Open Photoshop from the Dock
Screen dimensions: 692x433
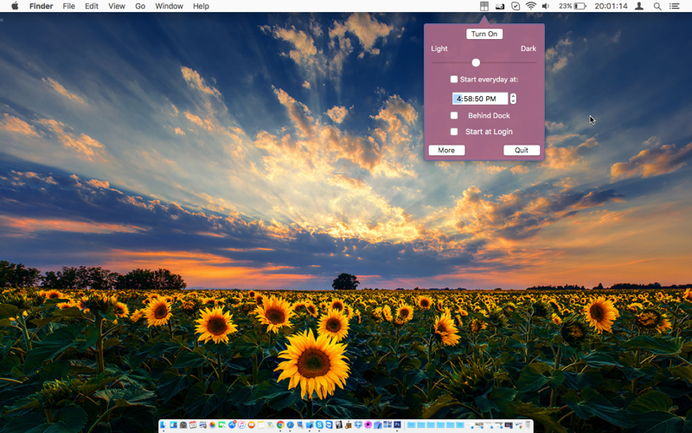click(x=397, y=424)
